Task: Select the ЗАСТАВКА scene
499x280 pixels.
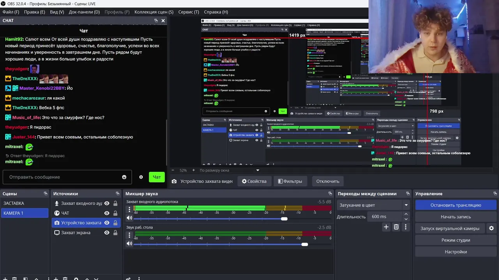Action: pyautogui.click(x=25, y=203)
